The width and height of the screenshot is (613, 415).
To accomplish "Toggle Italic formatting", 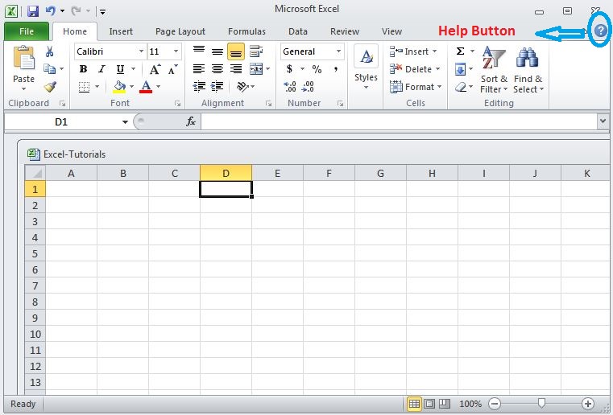I will (x=101, y=69).
